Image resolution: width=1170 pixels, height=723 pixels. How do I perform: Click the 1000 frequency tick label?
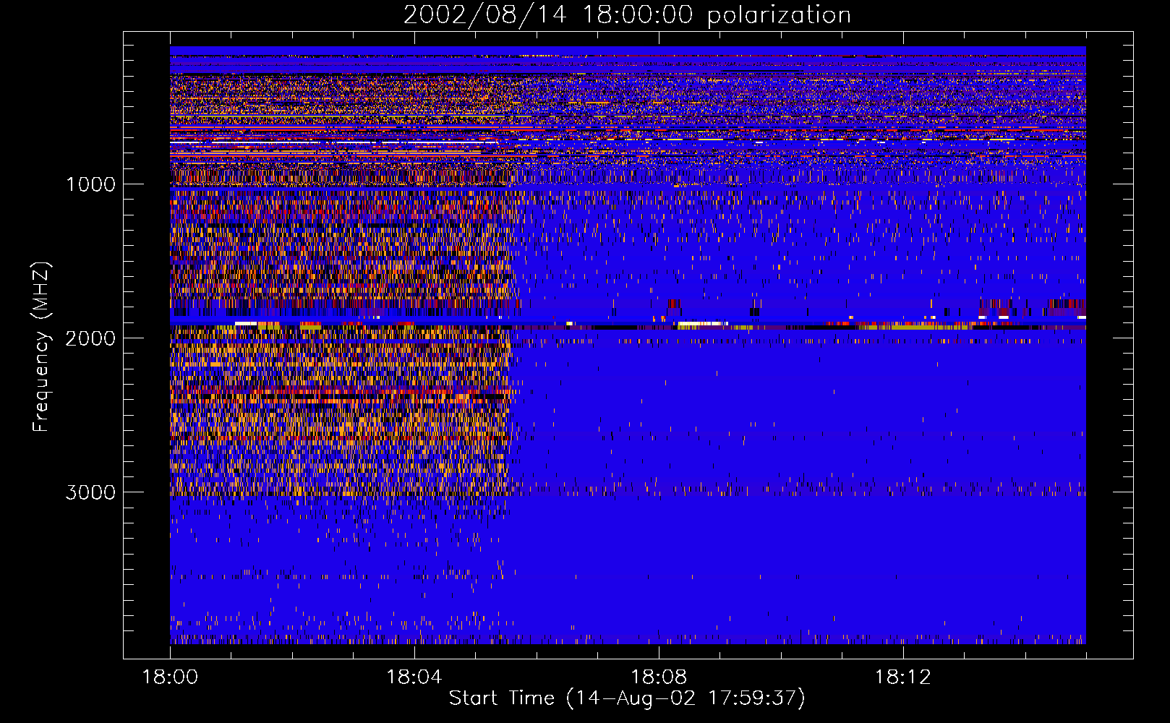click(x=90, y=184)
